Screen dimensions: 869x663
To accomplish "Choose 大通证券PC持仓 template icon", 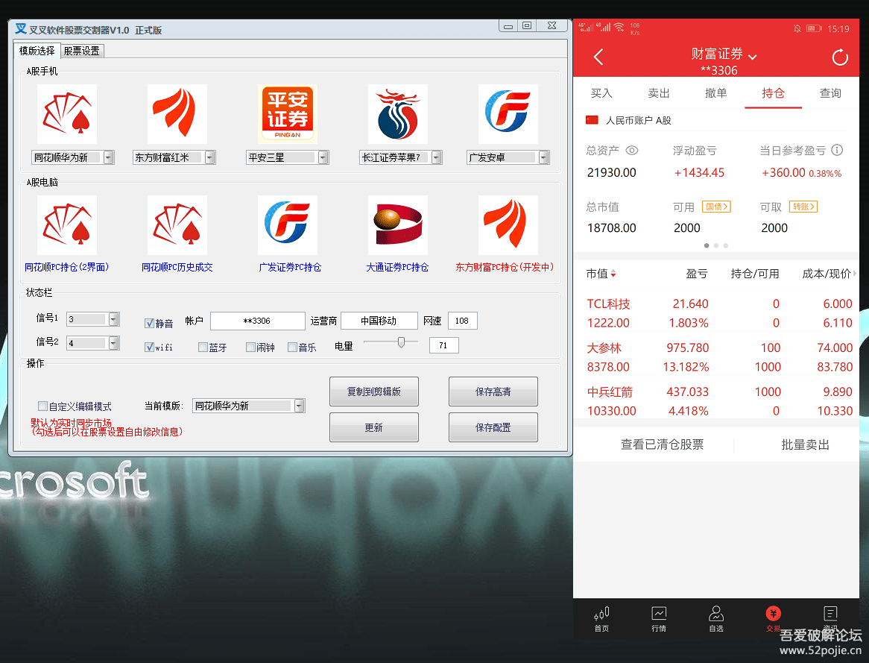I will (x=398, y=224).
